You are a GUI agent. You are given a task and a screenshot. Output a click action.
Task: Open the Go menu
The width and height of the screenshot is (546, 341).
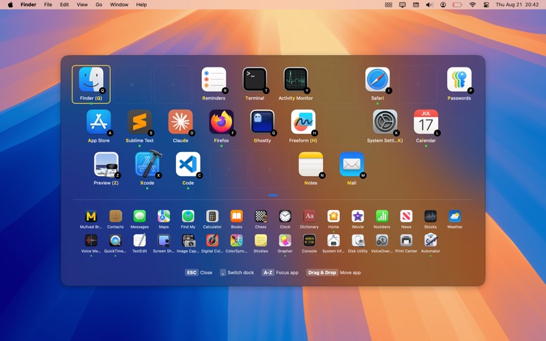click(x=99, y=5)
